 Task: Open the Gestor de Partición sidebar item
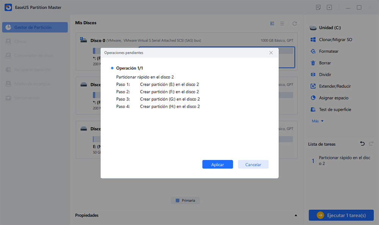coord(35,27)
